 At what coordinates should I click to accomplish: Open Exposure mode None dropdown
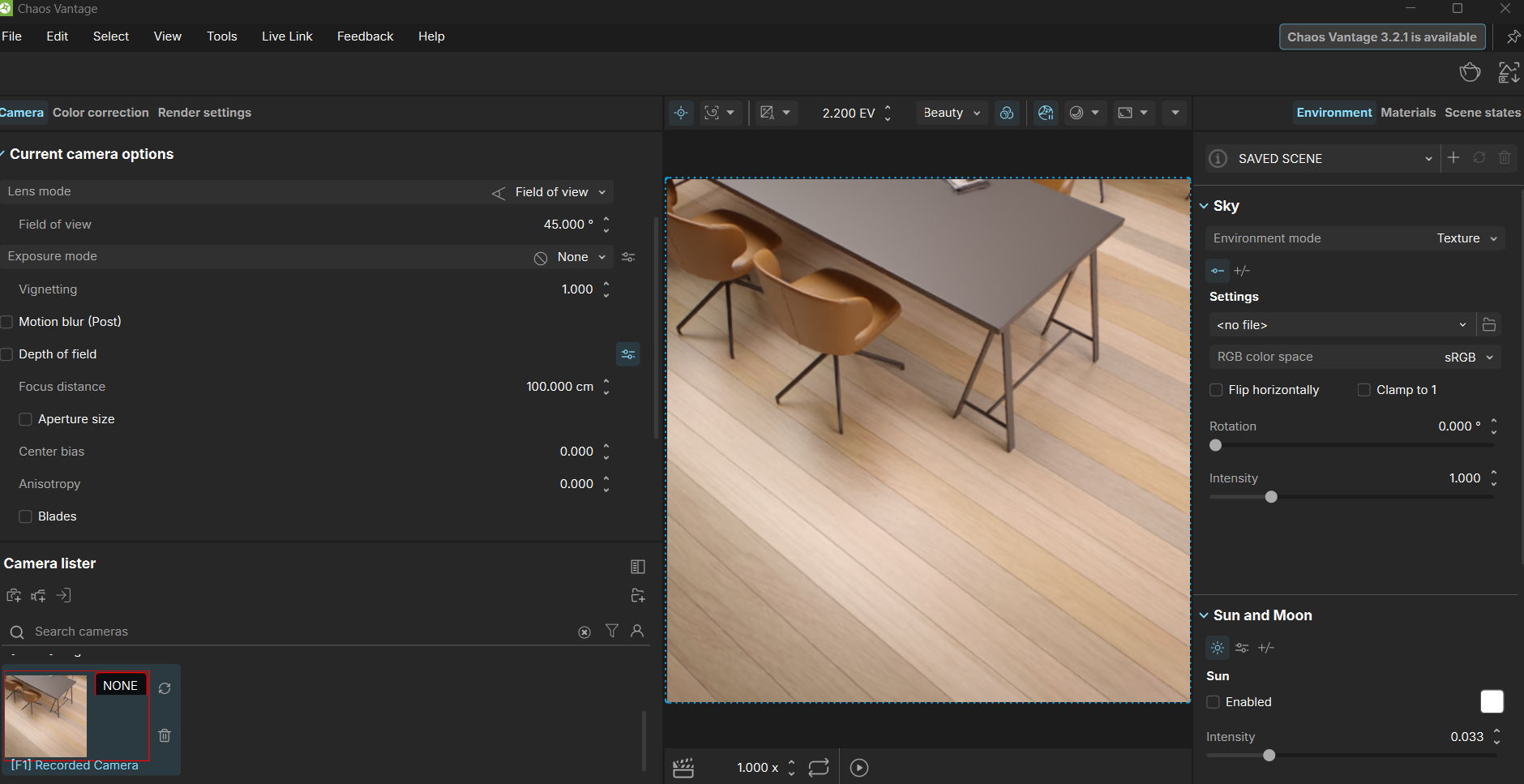(x=571, y=257)
